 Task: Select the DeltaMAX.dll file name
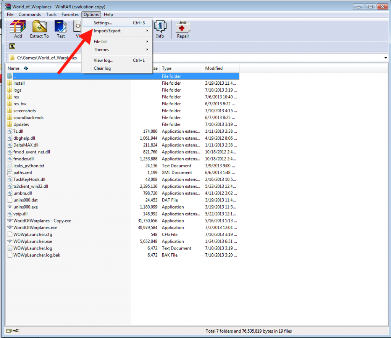coord(26,145)
